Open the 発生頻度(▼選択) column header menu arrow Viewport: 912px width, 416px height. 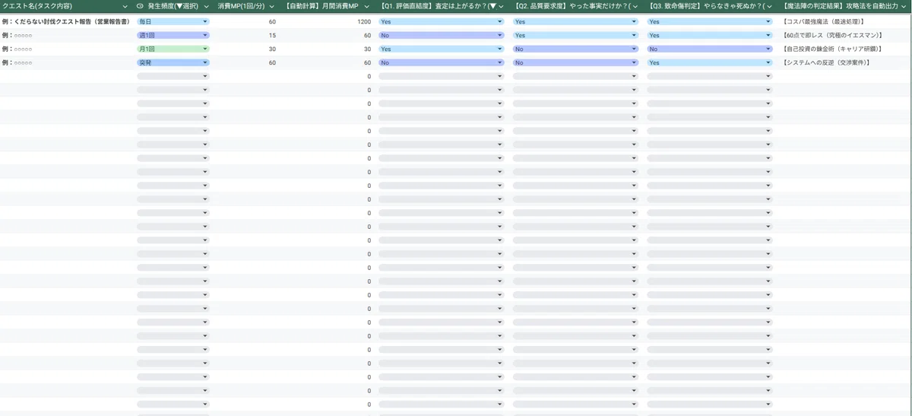pyautogui.click(x=207, y=7)
